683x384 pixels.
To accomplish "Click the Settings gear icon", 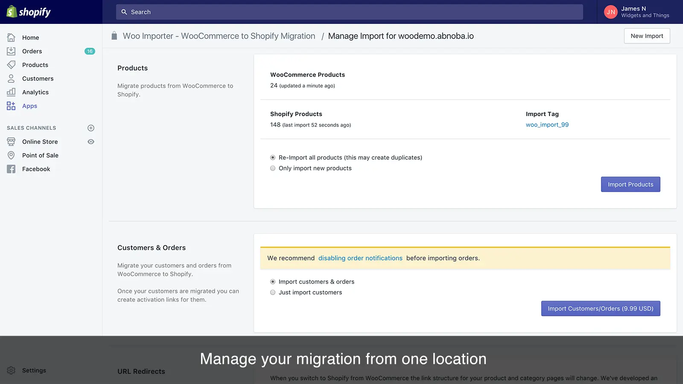I will click(x=11, y=370).
